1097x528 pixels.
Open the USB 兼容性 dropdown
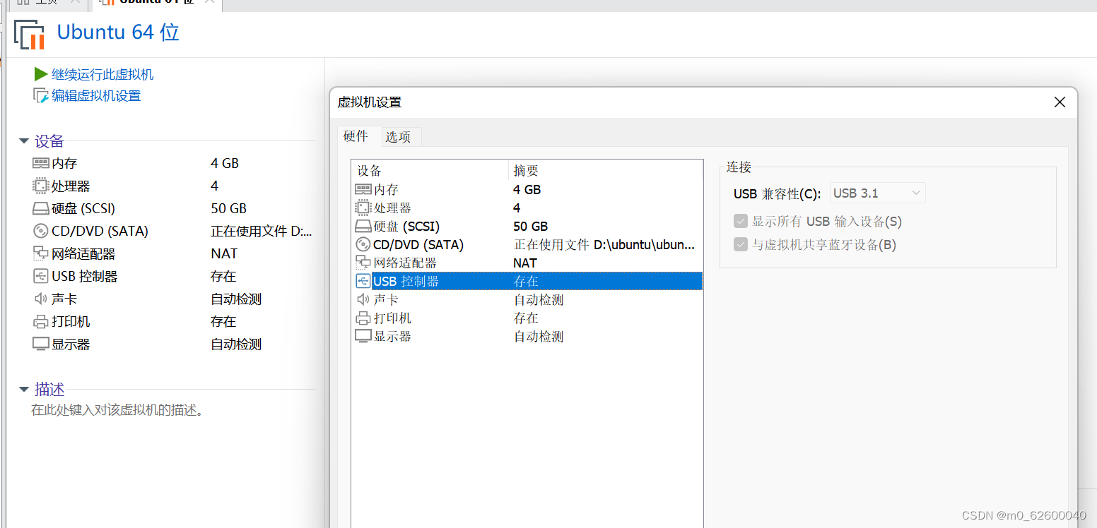pyautogui.click(x=878, y=193)
